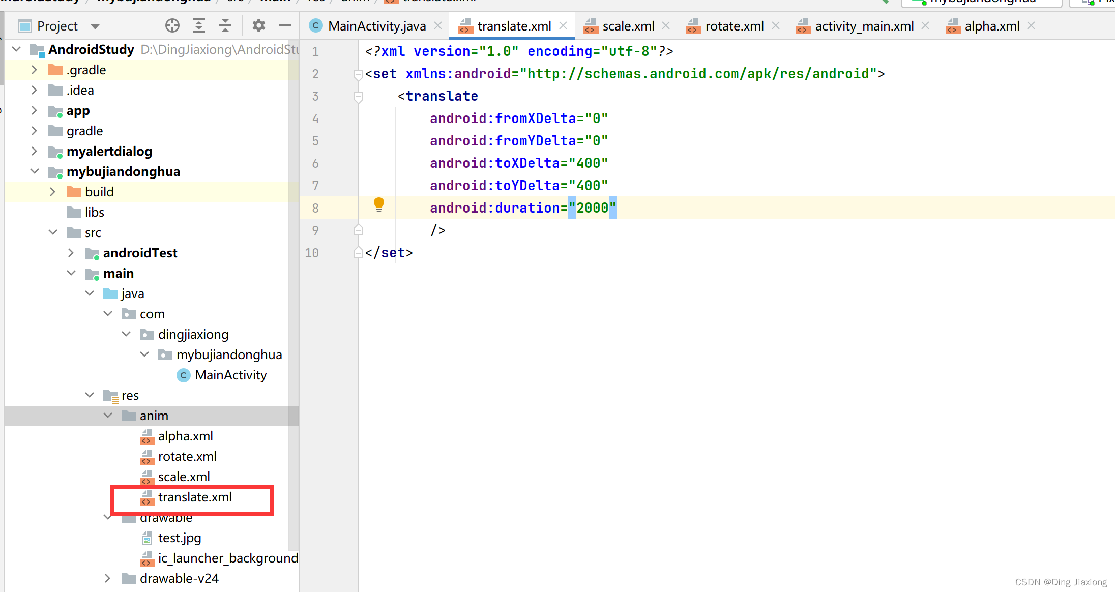Collapse the java folder
1115x592 pixels.
[90, 293]
